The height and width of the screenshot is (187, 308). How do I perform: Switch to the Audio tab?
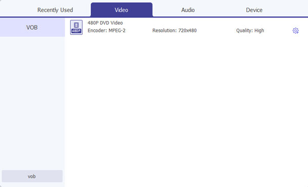tap(188, 10)
